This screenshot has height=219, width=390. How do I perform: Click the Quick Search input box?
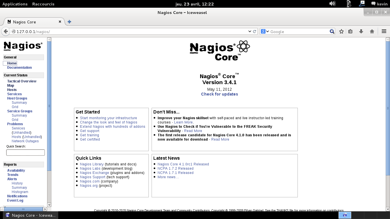pos(25,153)
